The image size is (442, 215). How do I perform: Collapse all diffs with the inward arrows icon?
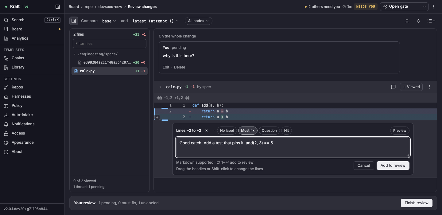[x=407, y=21]
